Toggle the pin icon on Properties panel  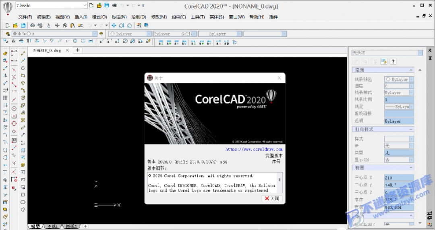[x=430, y=58]
